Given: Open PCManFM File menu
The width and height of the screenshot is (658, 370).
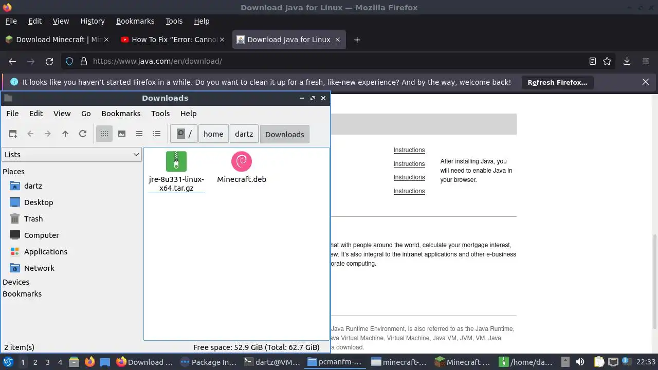Looking at the screenshot, I should point(12,114).
